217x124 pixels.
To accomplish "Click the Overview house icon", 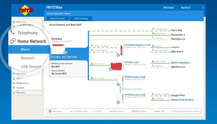I will pos(14,22).
